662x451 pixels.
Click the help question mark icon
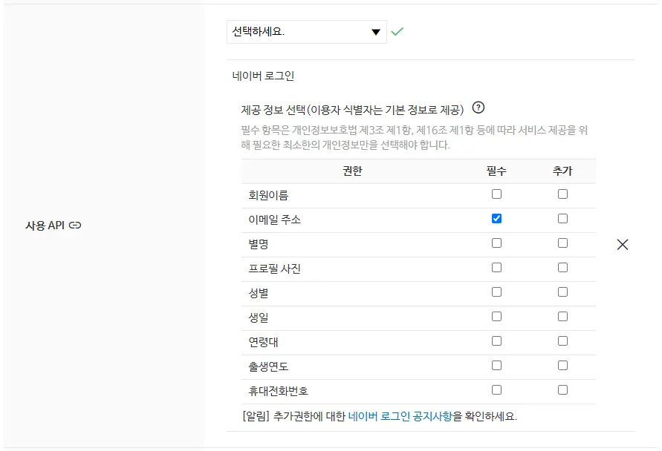point(478,107)
